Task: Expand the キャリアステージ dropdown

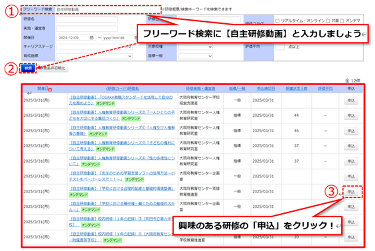Action: click(94, 47)
